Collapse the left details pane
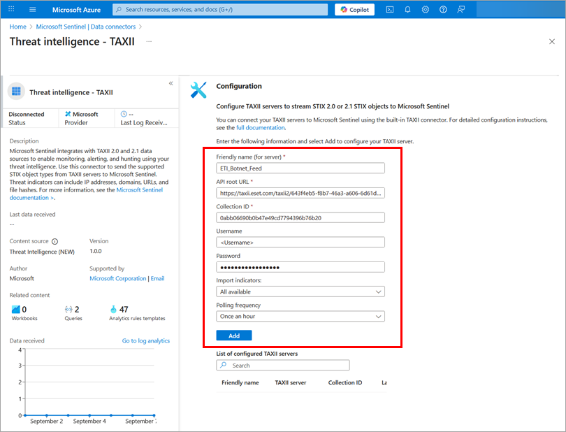 coord(170,83)
